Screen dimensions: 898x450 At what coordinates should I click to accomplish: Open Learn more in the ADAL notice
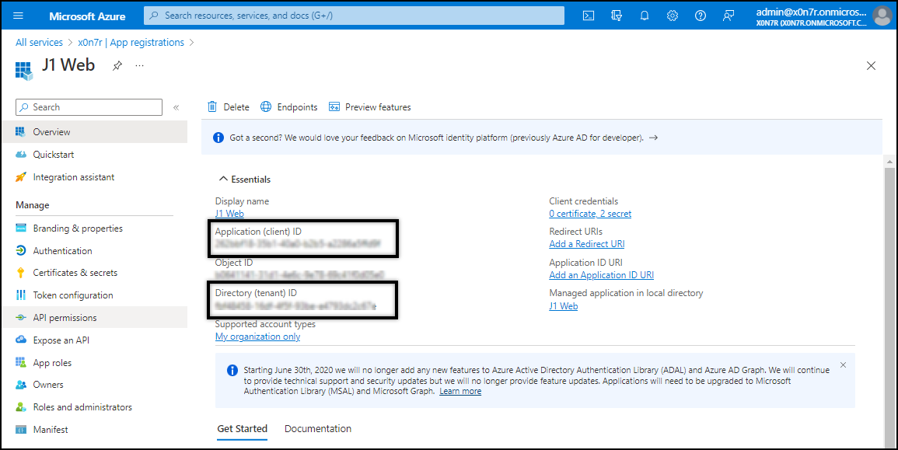click(460, 392)
